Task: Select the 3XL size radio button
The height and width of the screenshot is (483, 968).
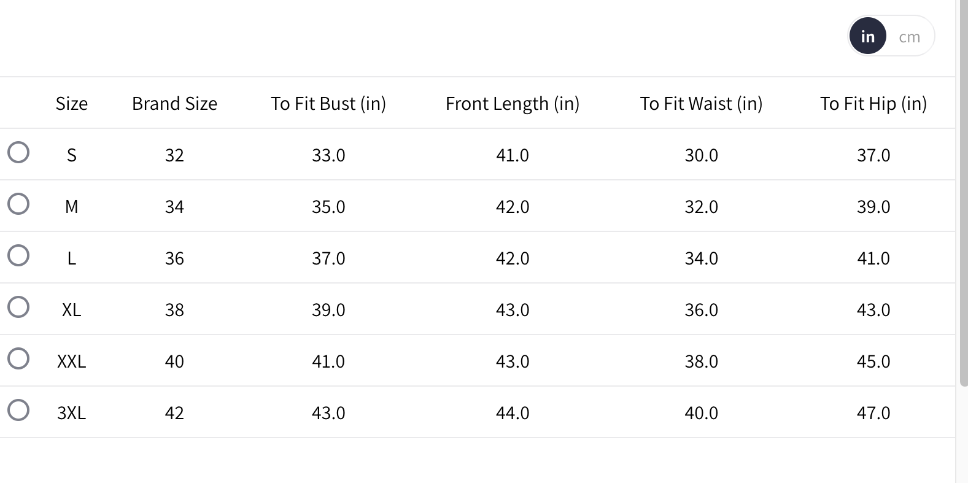Action: pyautogui.click(x=18, y=410)
